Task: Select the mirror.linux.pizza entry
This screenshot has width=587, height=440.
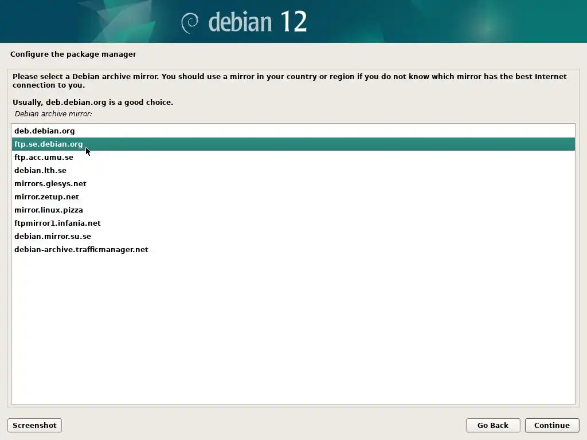Action: [x=293, y=210]
